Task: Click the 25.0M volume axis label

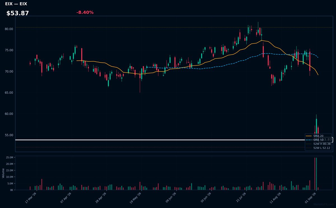Action: click(x=10, y=158)
